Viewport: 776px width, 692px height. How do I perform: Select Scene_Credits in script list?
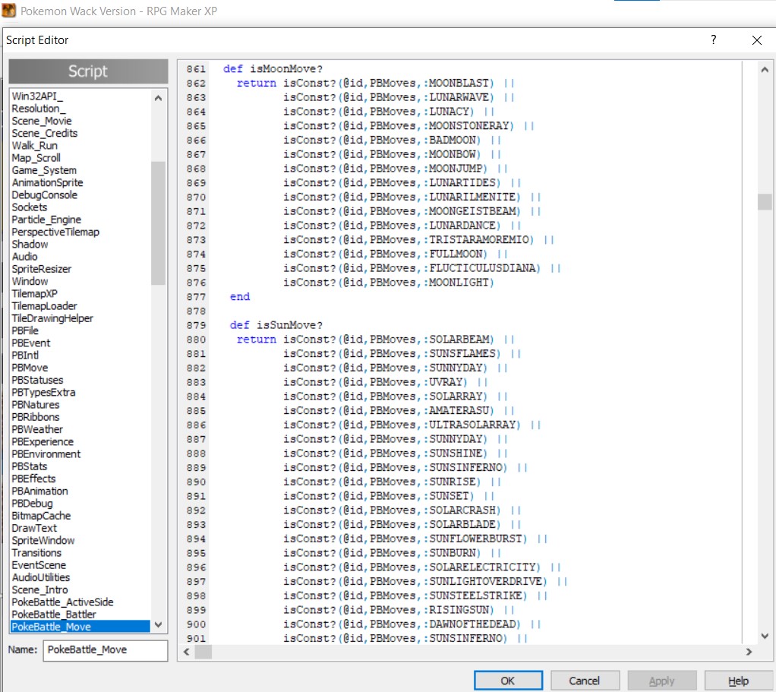click(x=44, y=133)
